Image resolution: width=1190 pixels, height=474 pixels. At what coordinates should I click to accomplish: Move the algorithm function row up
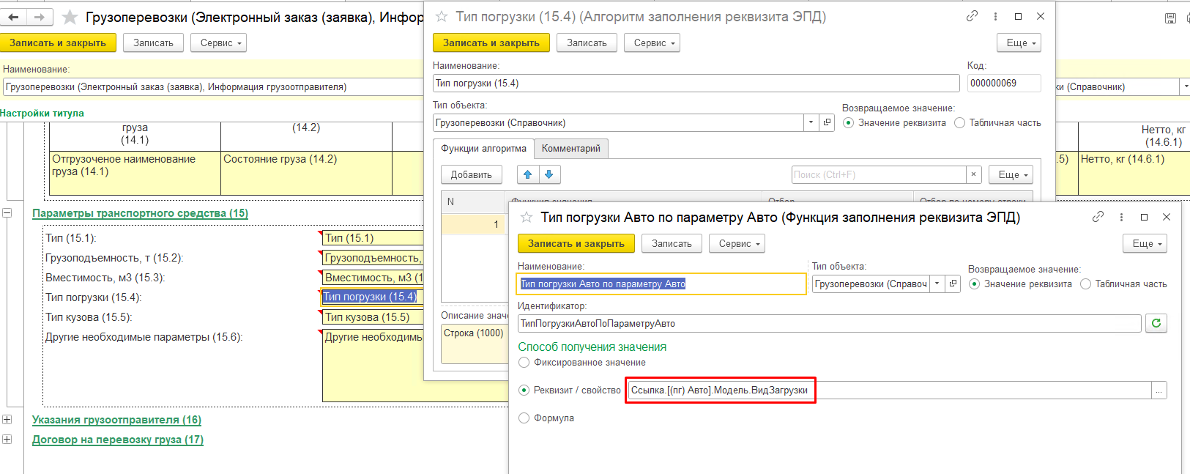(527, 174)
